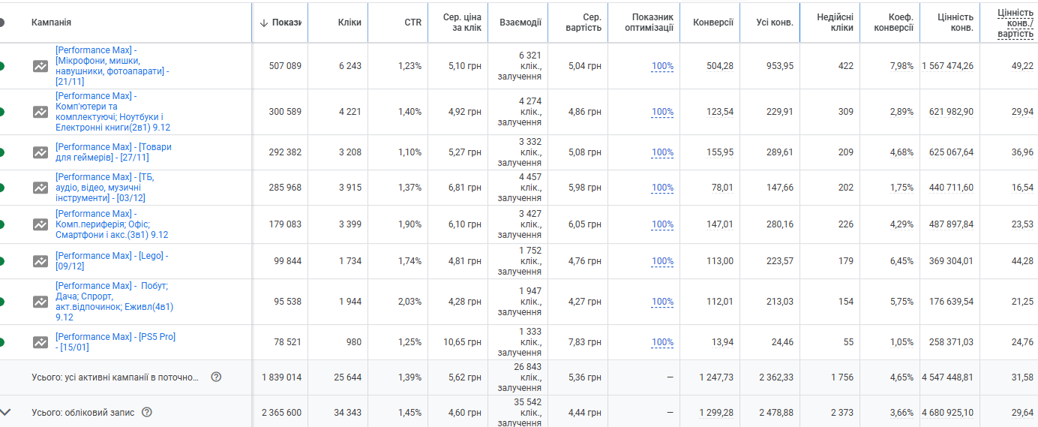Click the campaign icon for ТБ, аудіо, відео row
The height and width of the screenshot is (427, 1038).
(x=40, y=188)
